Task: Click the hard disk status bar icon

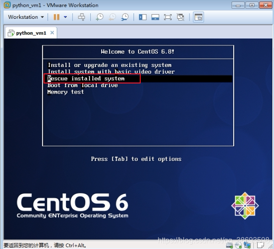Action: pos(230,245)
